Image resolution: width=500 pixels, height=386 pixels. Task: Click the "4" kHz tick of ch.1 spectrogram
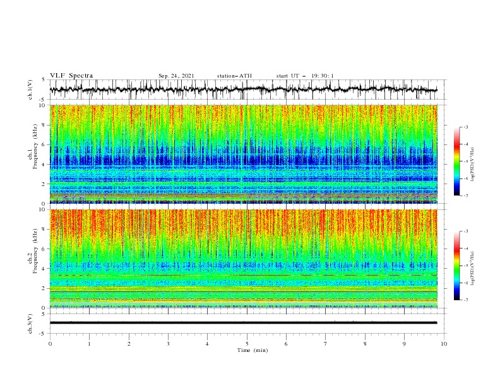click(44, 165)
